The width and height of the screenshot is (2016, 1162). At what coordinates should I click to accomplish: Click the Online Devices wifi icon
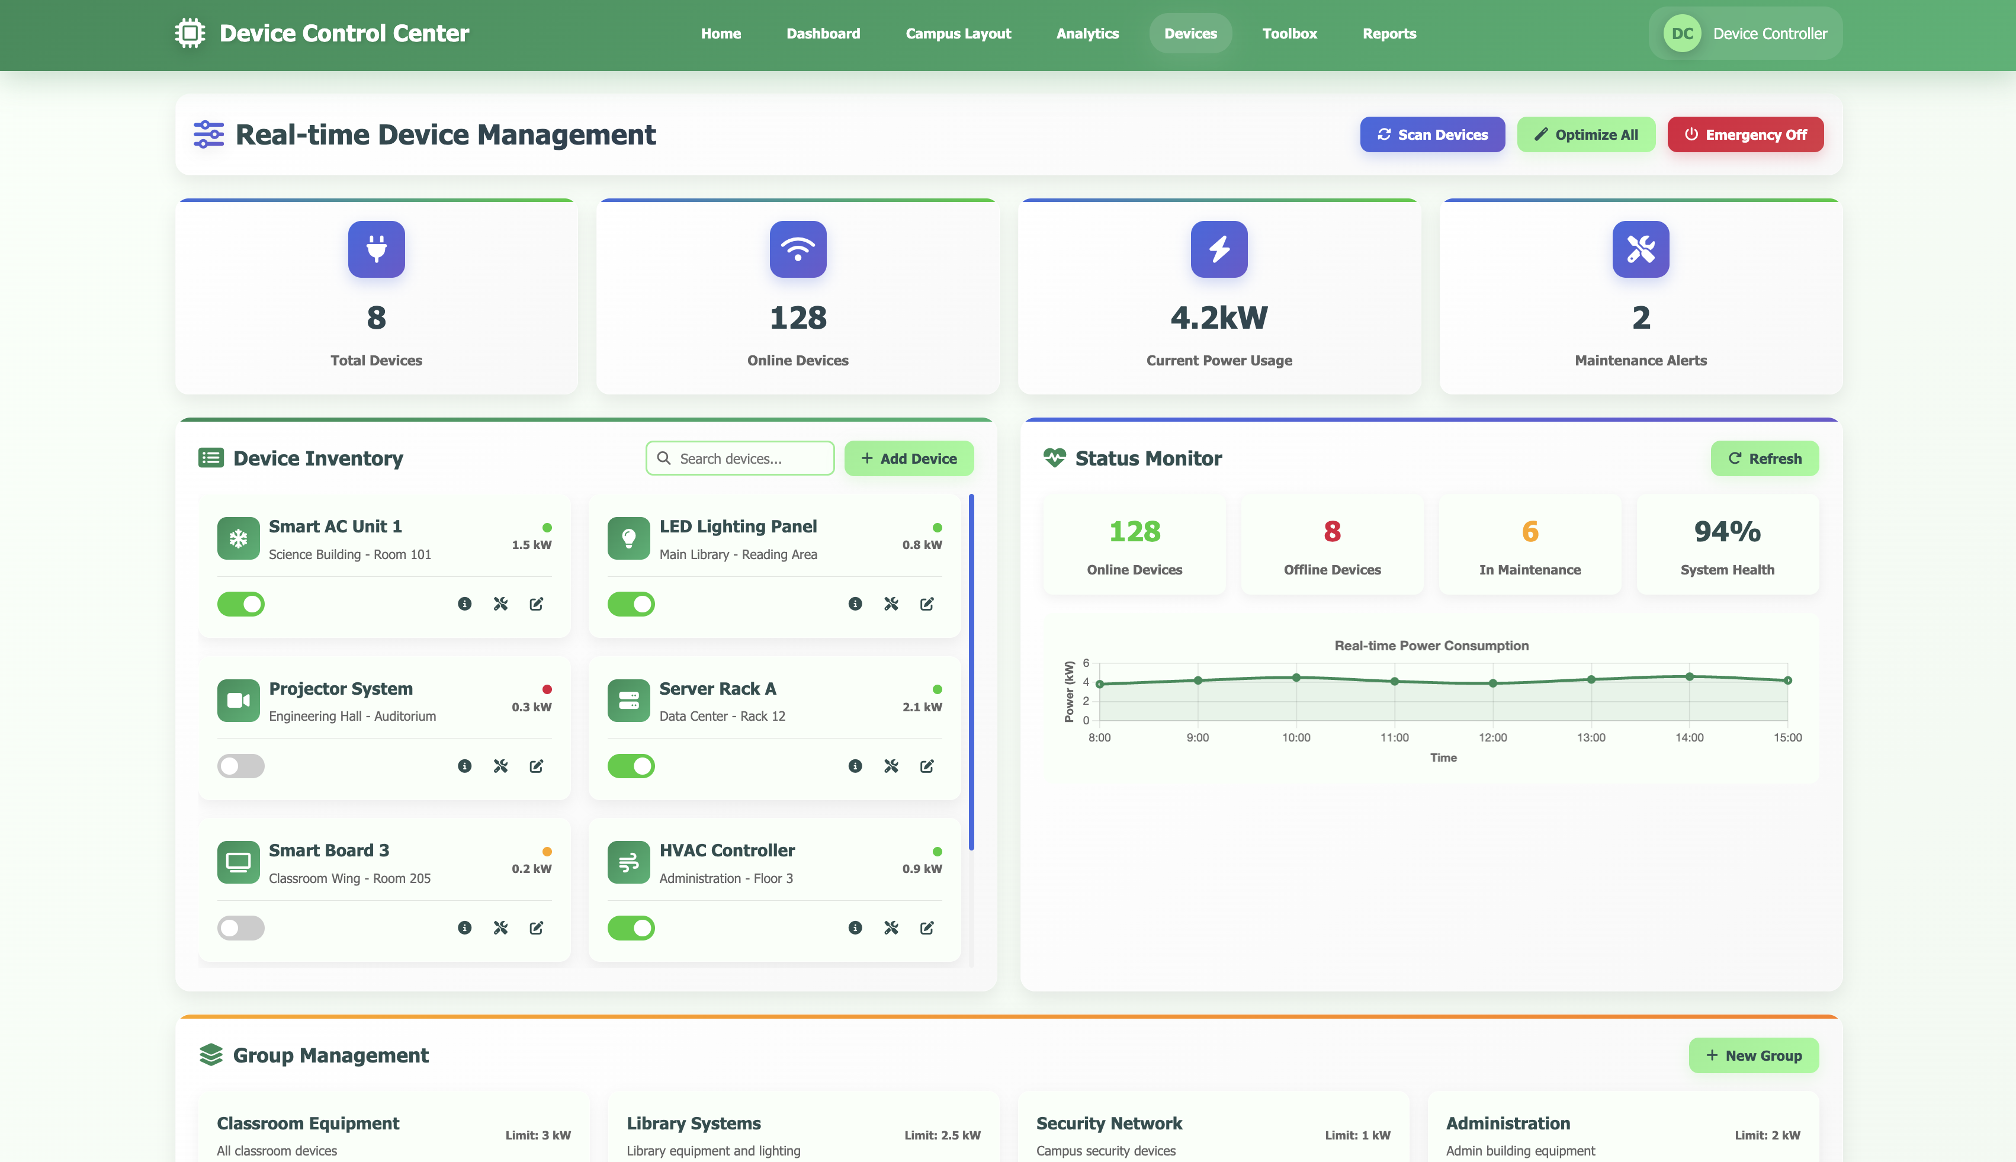797,249
